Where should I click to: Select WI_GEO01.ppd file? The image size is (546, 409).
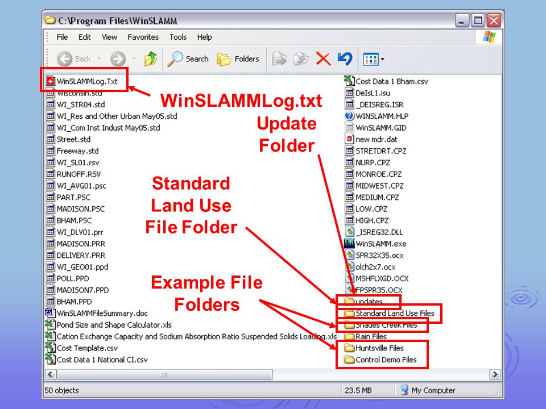click(77, 267)
